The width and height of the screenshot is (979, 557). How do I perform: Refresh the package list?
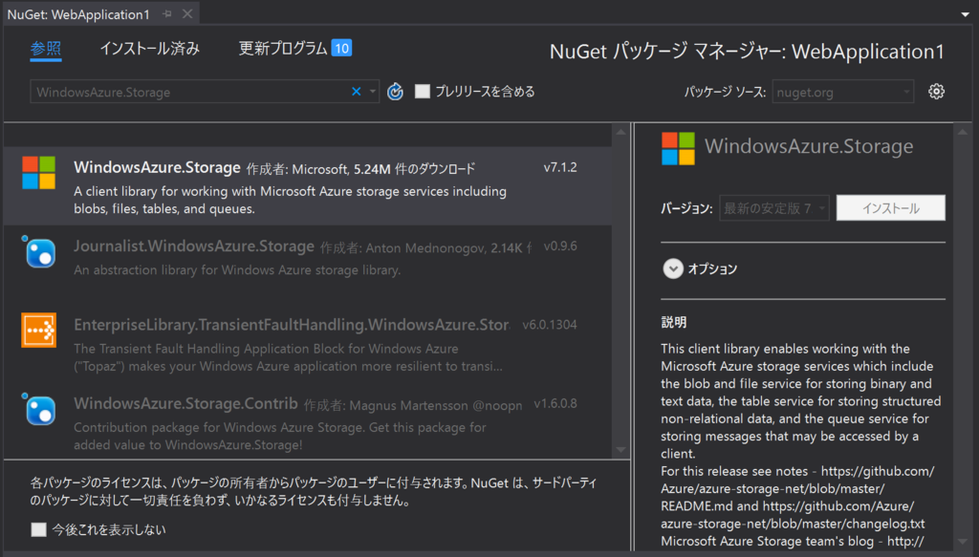(395, 92)
